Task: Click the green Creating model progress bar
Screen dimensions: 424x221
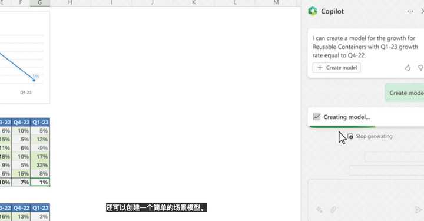Action: pos(342,127)
